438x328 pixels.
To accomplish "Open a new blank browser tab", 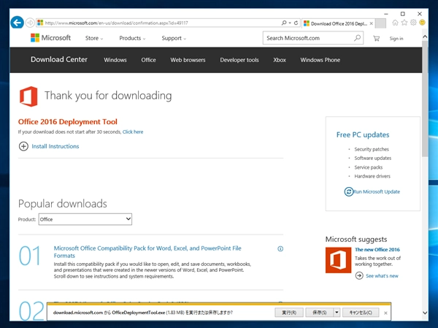I will 380,23.
